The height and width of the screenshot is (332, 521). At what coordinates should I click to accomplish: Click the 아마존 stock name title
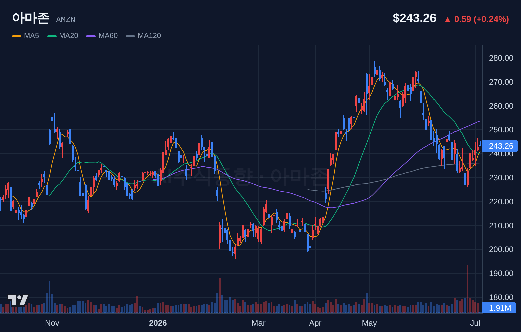(31, 18)
